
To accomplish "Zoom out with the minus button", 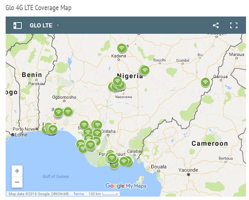I will [x=17, y=182].
